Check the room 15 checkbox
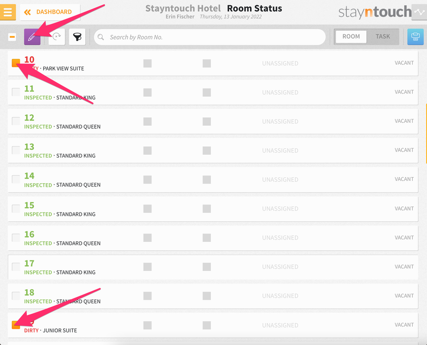This screenshot has height=345, width=427. [16, 209]
